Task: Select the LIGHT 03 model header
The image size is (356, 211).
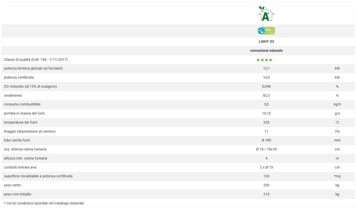Action: (x=266, y=41)
